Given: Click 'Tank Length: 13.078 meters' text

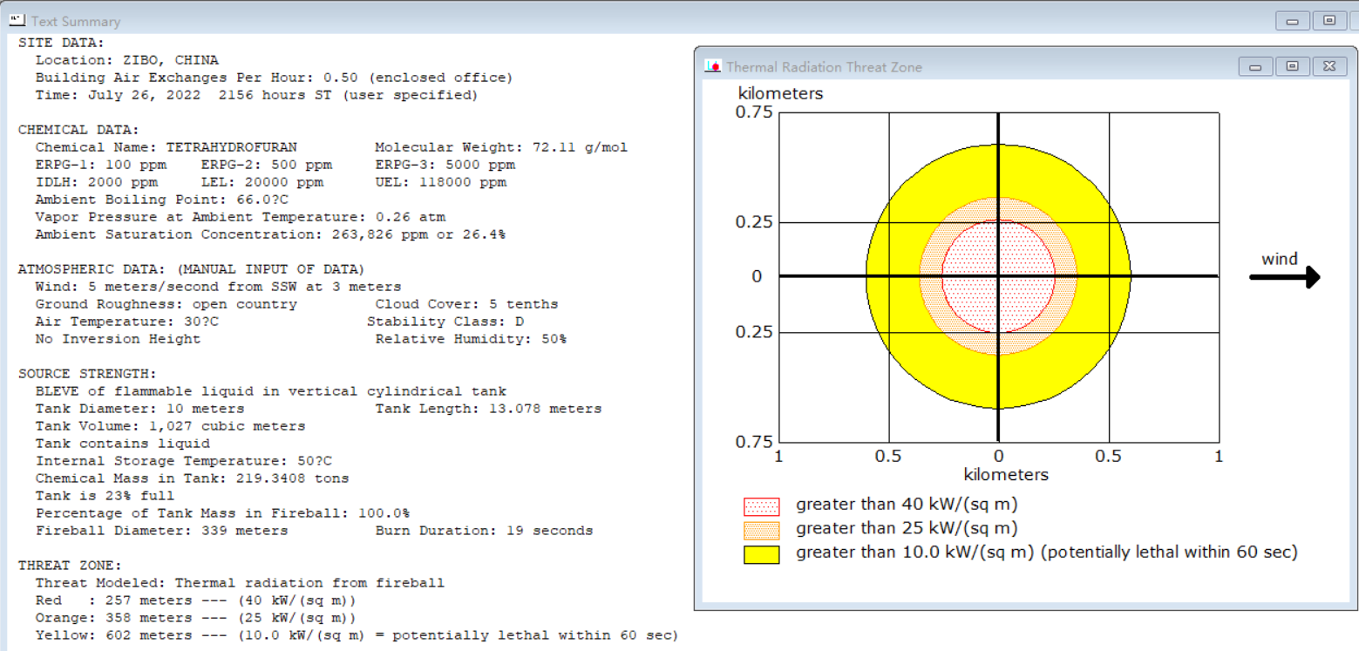Looking at the screenshot, I should 488,409.
